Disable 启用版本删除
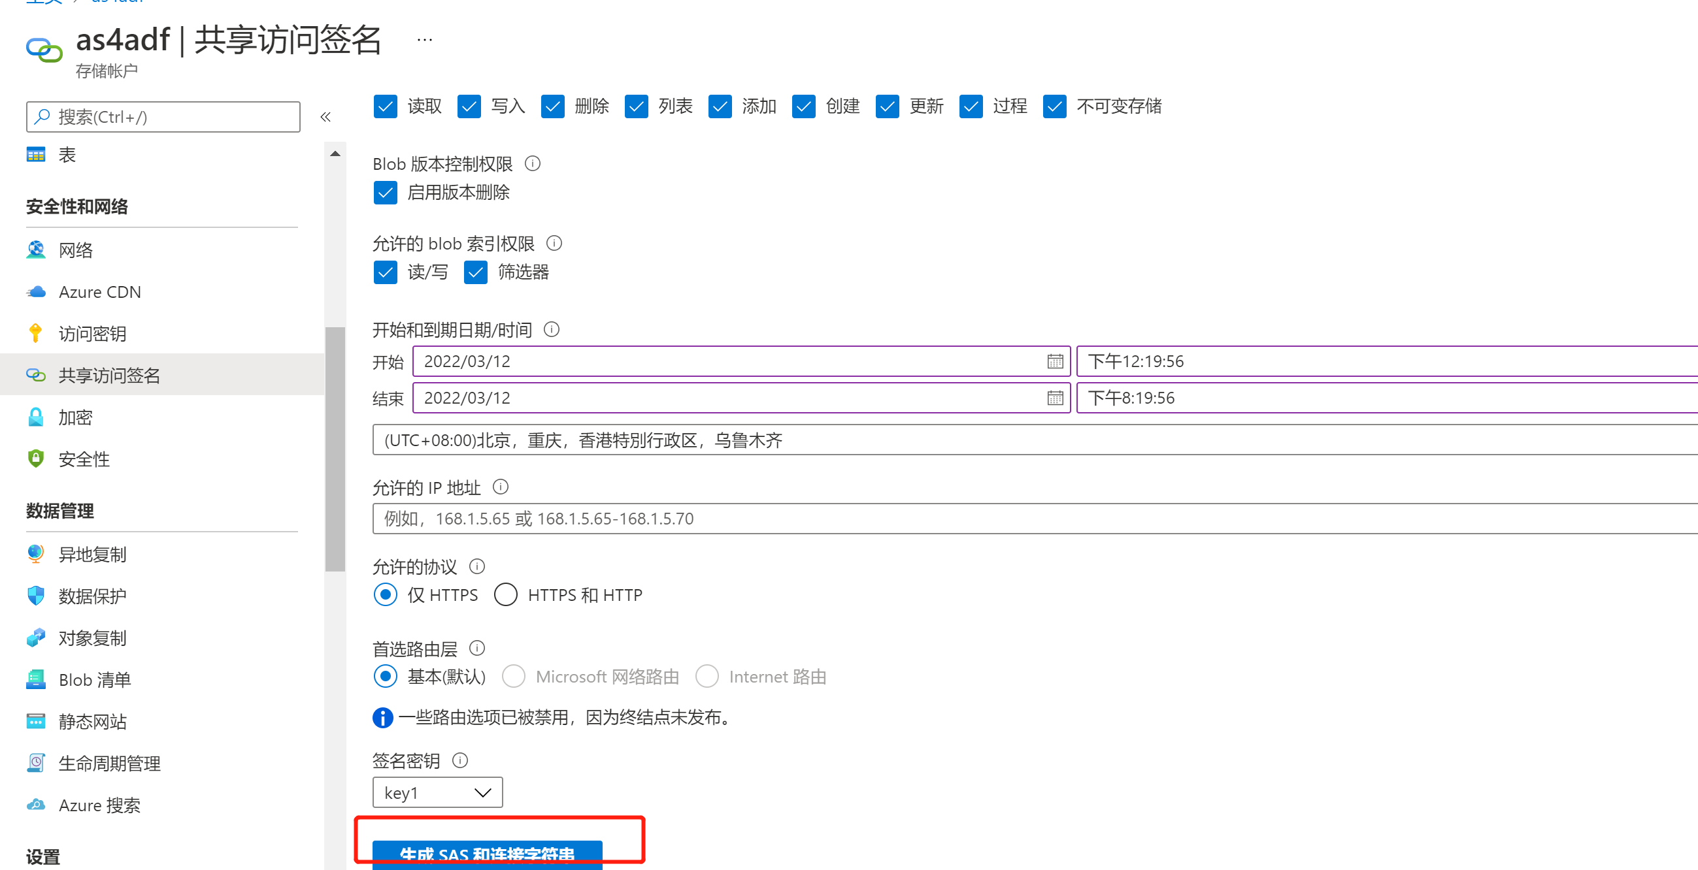The width and height of the screenshot is (1698, 870). pos(386,192)
